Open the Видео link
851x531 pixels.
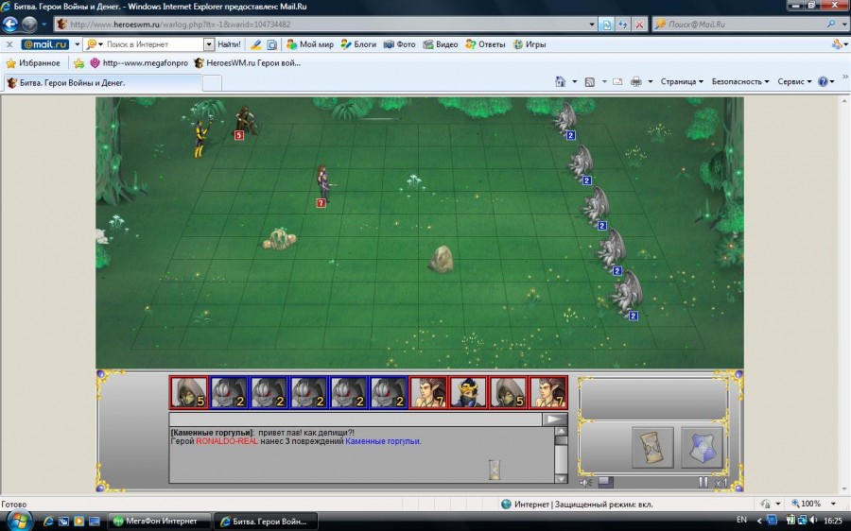click(441, 44)
